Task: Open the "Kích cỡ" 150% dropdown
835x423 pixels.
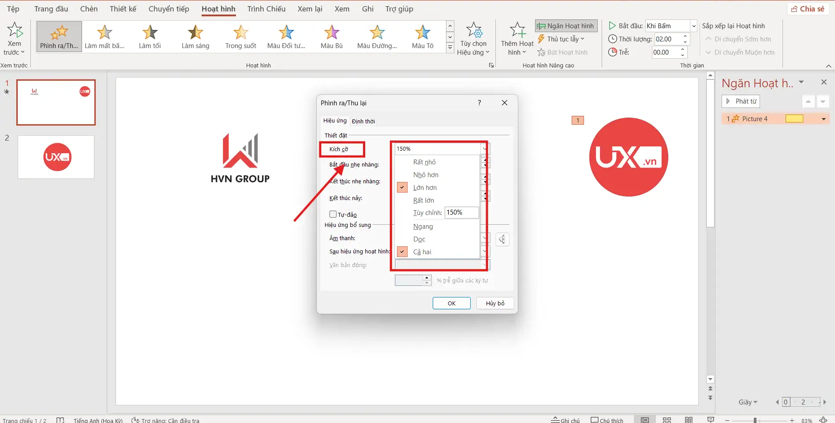Action: pos(484,148)
